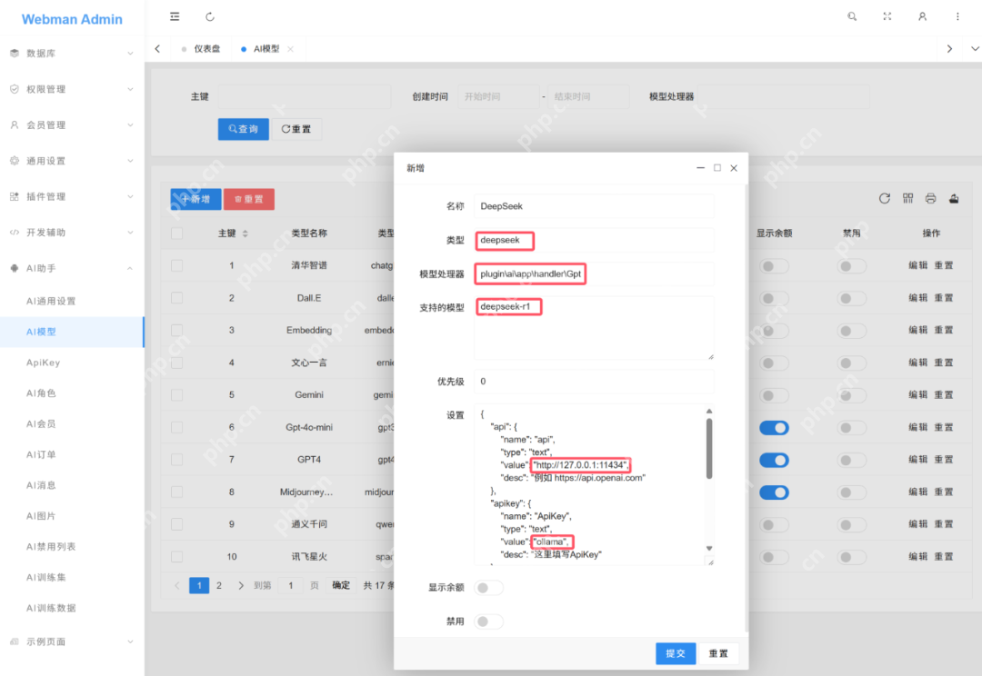
Task: Enter fullscreen using the expand icon
Action: [887, 16]
